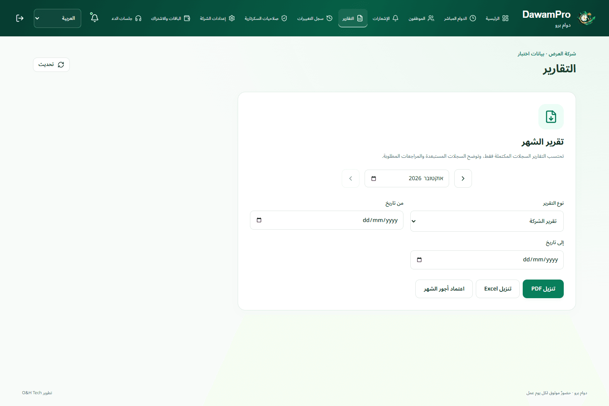Click the month field showing 2026
The height and width of the screenshot is (406, 609).
click(407, 178)
